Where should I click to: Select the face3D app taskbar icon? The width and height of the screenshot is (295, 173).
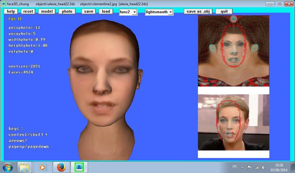pos(79,167)
